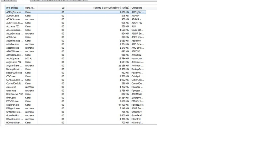This screenshot has width=258, height=145.
Task: Select the AsLdrSrv.exe process
Action: 75,34
